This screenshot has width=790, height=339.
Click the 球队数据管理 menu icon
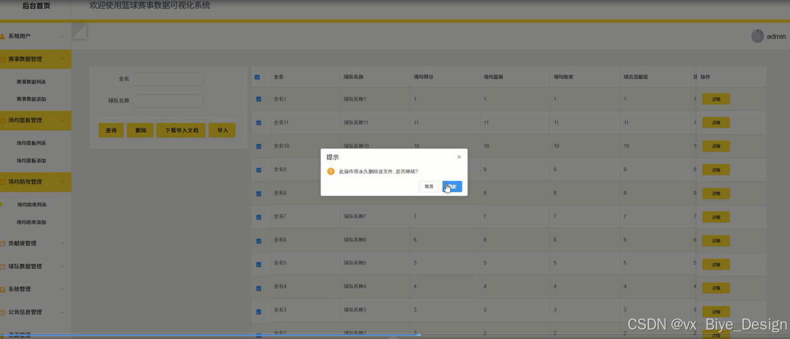(x=3, y=266)
